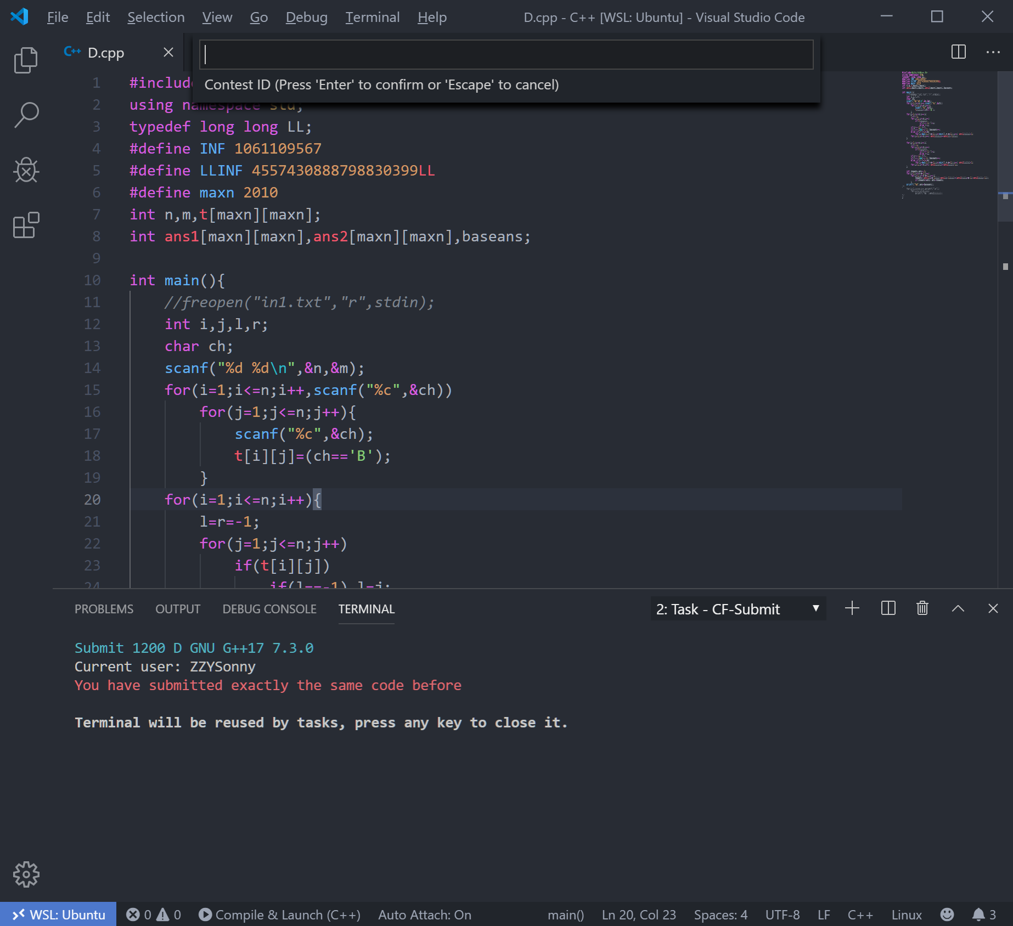Toggle Auto Attach in the status bar
1013x926 pixels.
coord(424,914)
